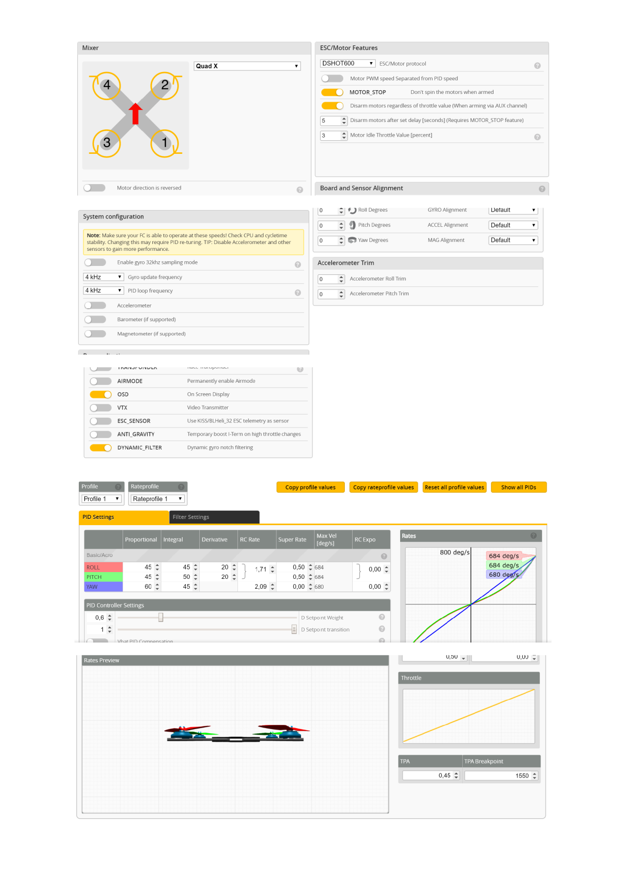Click Copy rateprofile values button
Viewport: 626px width, 885px height.
click(x=383, y=487)
